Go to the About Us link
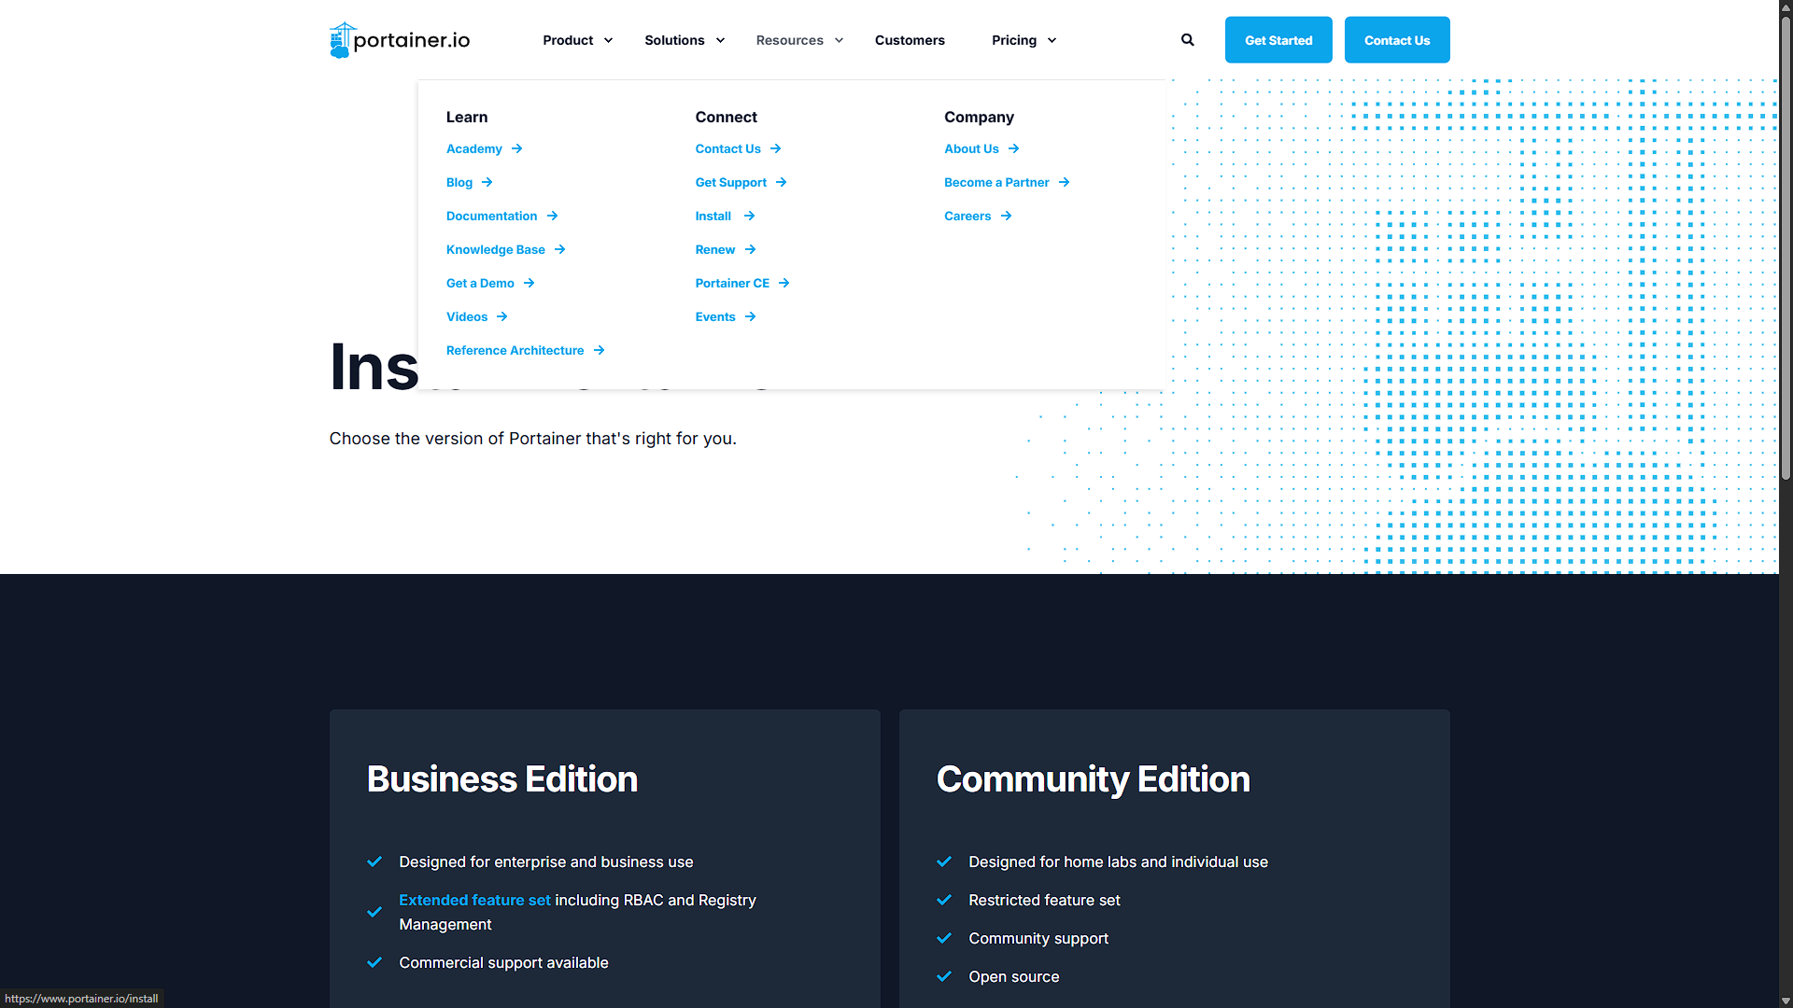Image resolution: width=1793 pixels, height=1008 pixels. [x=971, y=148]
